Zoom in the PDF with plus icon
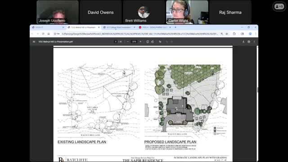This screenshot has height=162, width=288. click(x=140, y=42)
